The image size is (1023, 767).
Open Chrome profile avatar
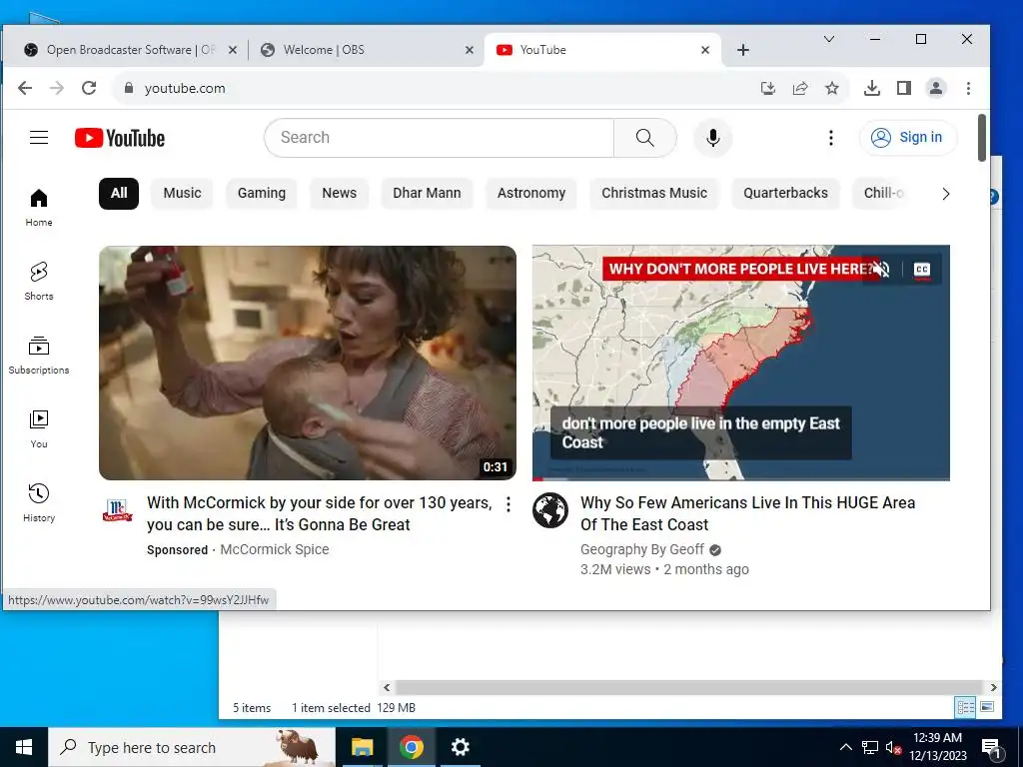click(x=935, y=88)
